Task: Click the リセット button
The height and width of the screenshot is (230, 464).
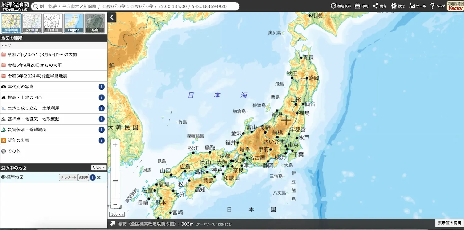Action: point(99,167)
